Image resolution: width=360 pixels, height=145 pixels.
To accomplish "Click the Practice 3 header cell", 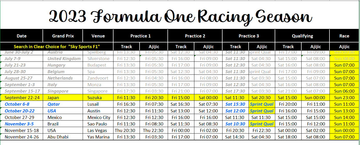I will point(249,36).
